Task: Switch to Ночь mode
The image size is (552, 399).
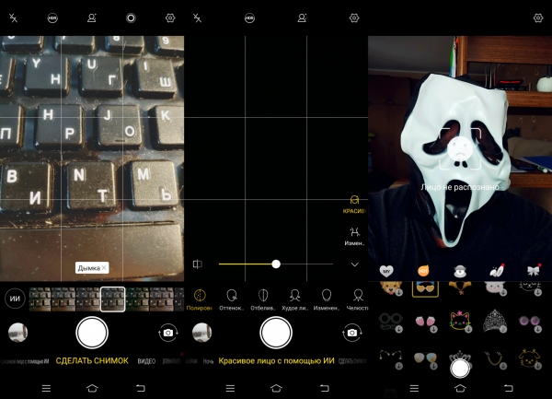Action: click(208, 361)
